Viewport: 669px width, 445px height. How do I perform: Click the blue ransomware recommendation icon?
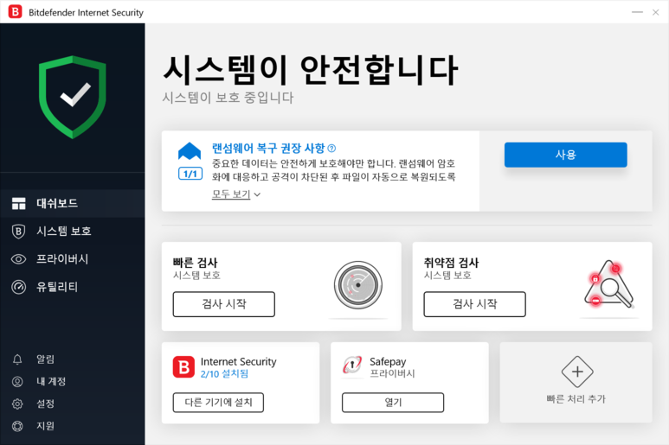click(x=190, y=150)
